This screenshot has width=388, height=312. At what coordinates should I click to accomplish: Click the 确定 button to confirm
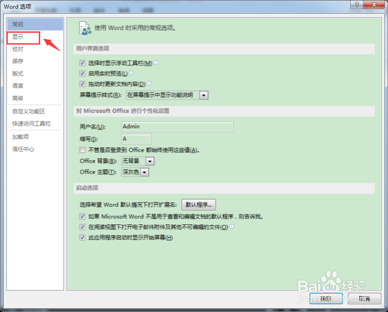coord(326,298)
